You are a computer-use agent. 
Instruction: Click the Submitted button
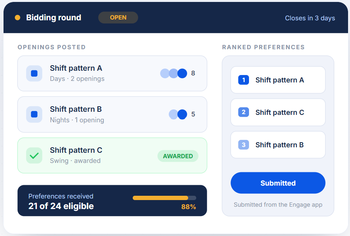point(278,183)
